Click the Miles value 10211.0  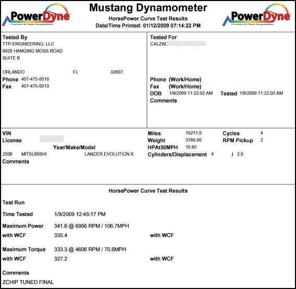193,133
